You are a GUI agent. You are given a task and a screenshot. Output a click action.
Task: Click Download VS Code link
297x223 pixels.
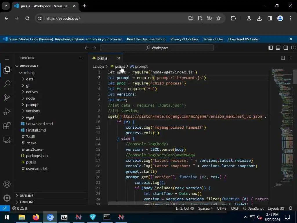(243, 39)
